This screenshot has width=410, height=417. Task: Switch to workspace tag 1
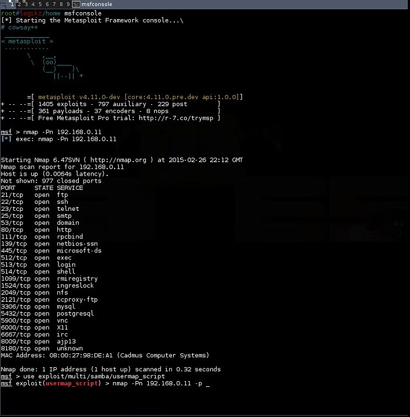[12, 4]
